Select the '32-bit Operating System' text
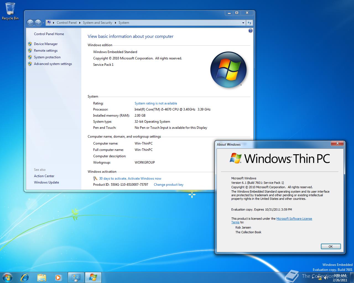 pos(152,122)
